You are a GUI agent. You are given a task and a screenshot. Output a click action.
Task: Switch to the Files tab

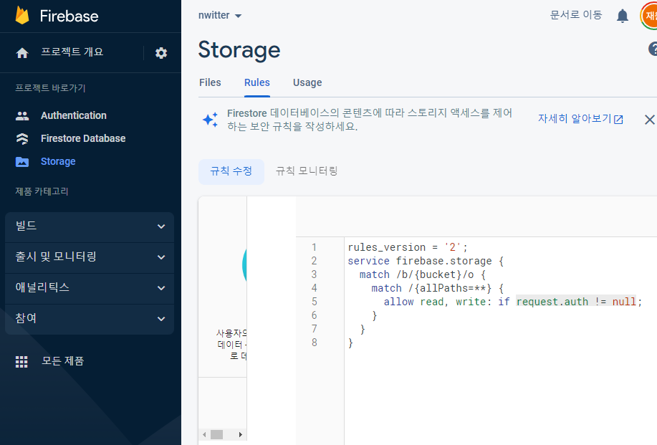[210, 82]
